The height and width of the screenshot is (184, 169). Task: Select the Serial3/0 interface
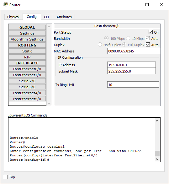(27, 87)
